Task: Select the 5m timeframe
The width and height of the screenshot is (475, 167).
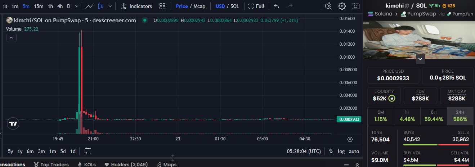Action: point(26,6)
